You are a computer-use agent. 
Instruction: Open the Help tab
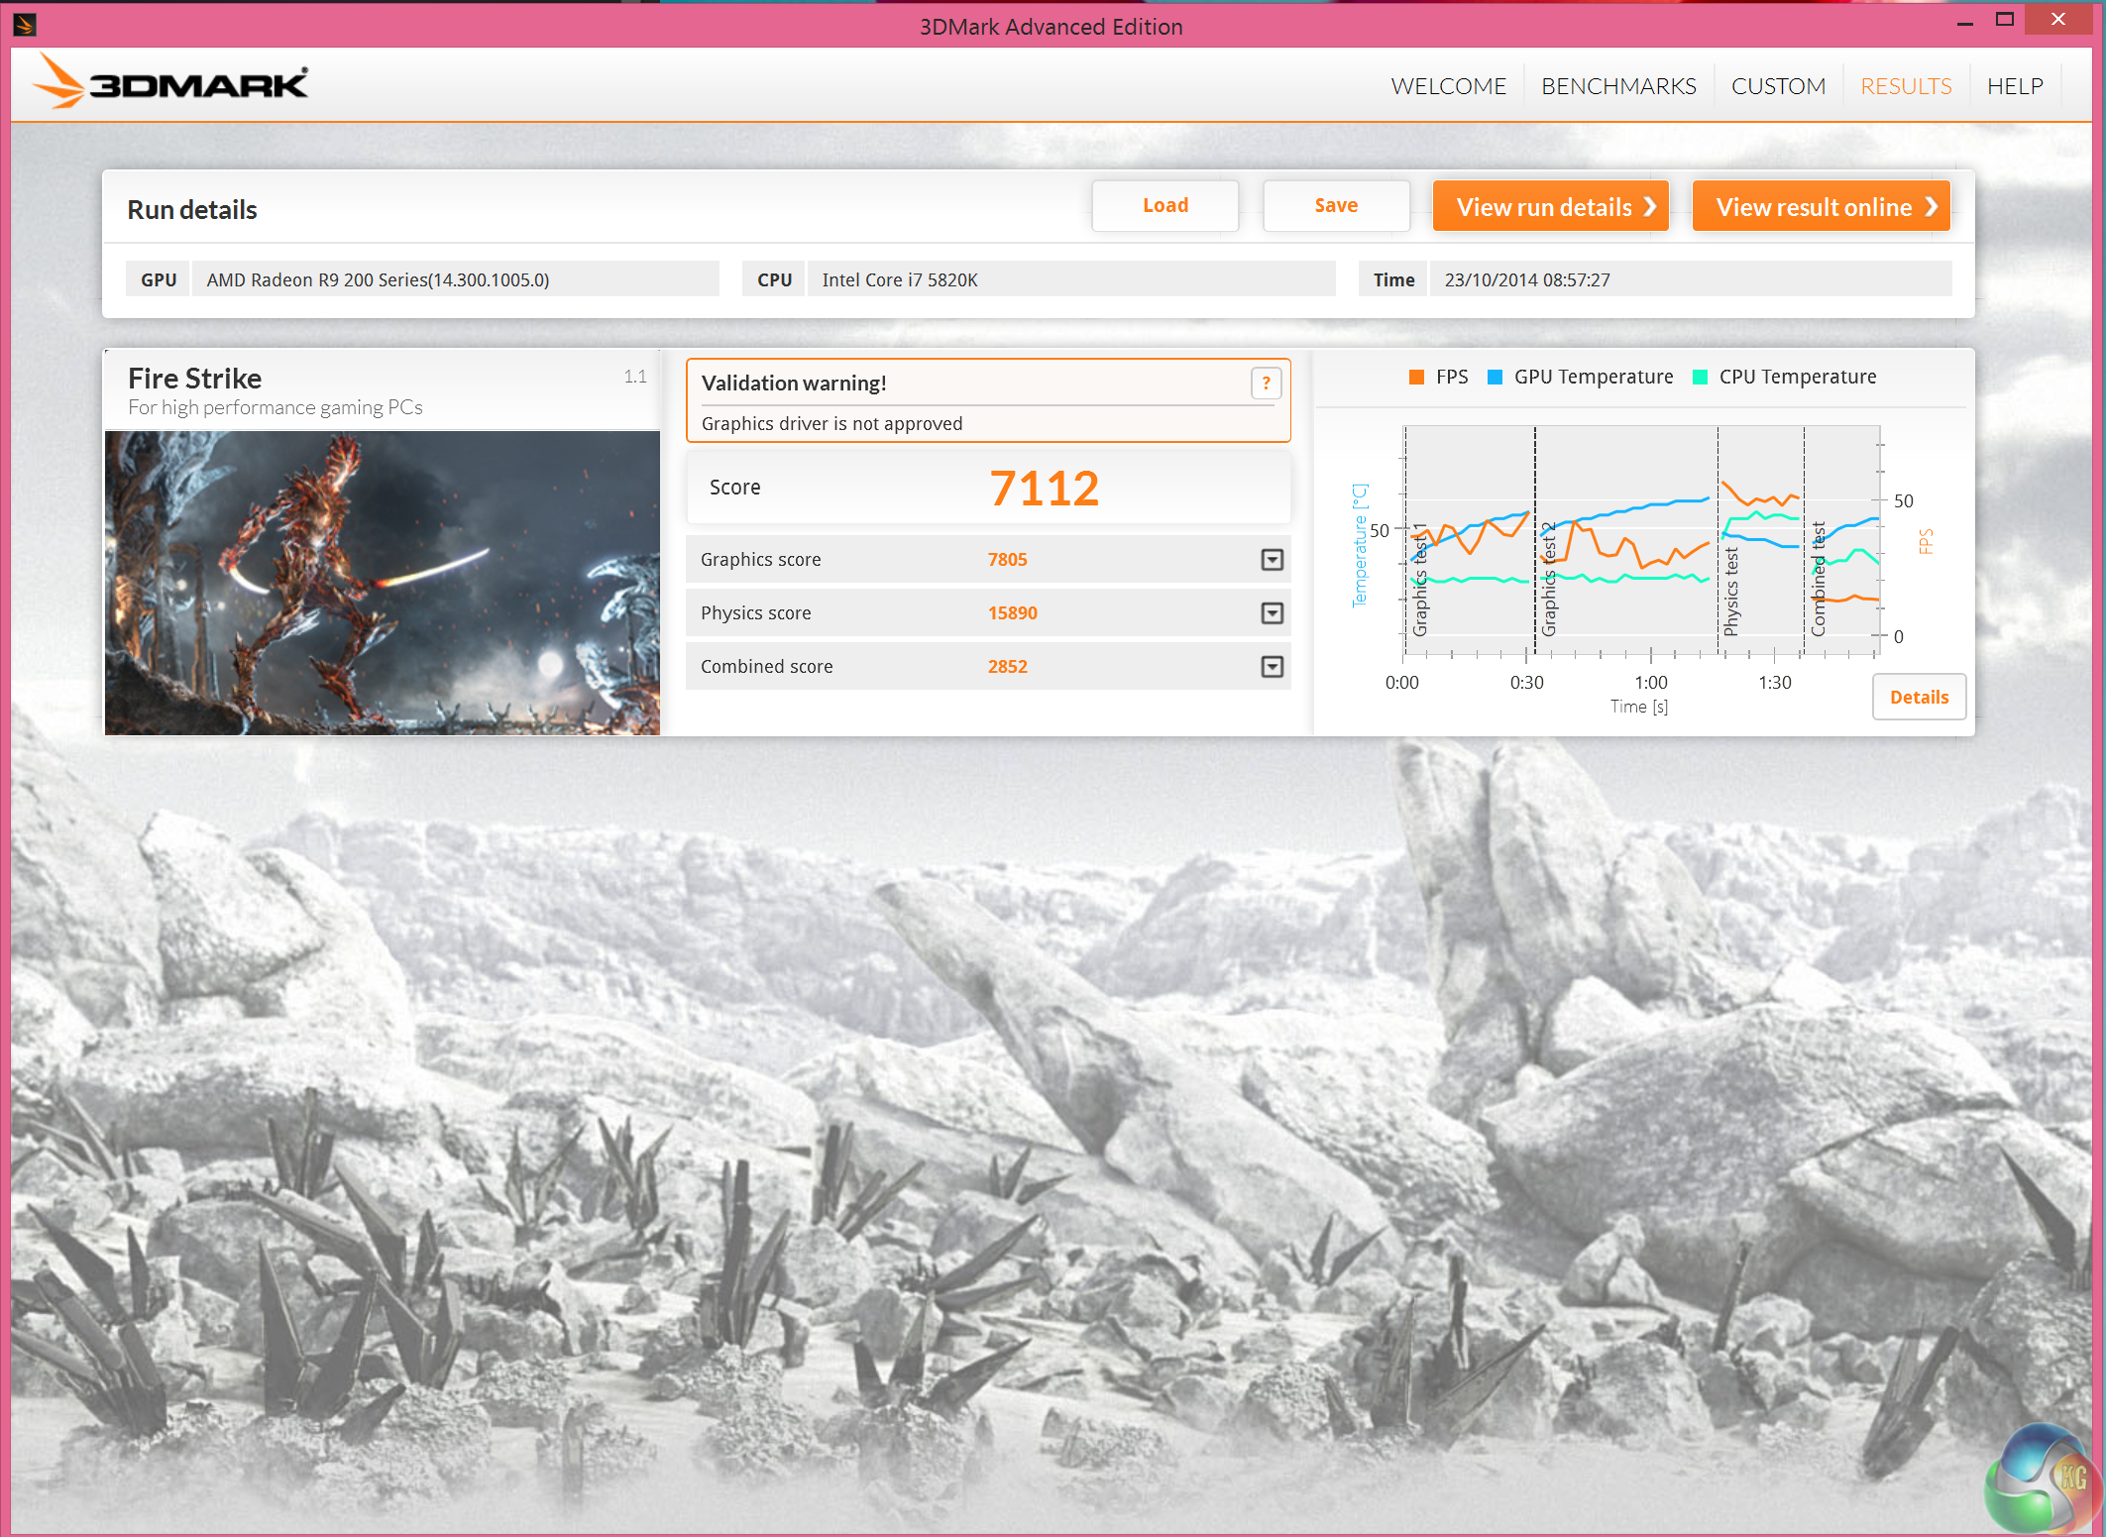point(2014,86)
